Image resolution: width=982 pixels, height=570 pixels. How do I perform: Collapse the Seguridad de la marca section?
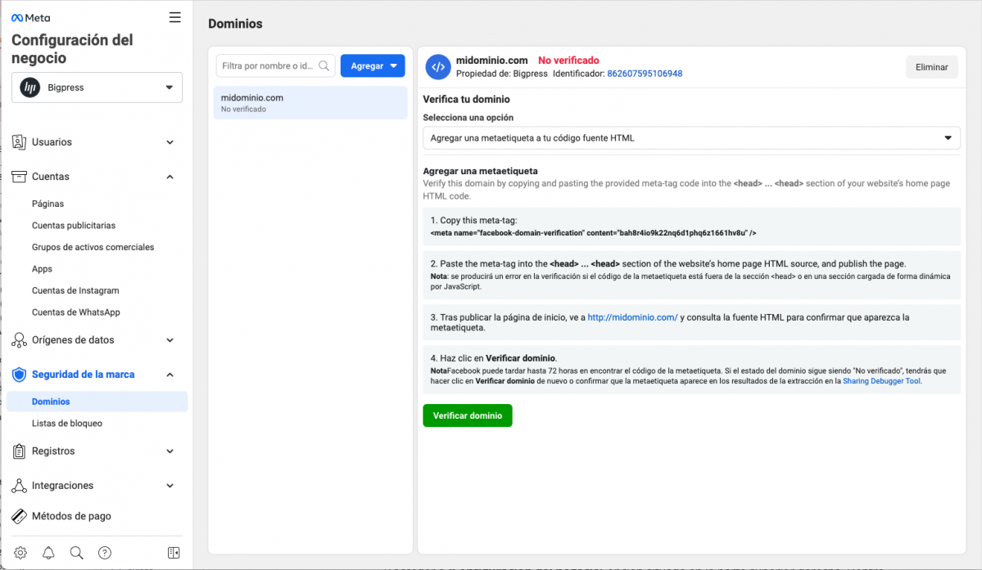pos(170,375)
